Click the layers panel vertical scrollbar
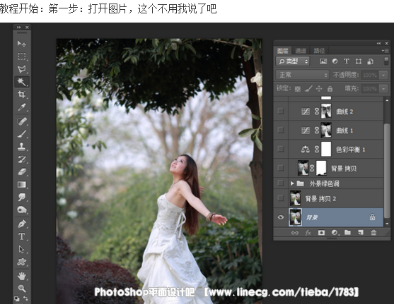 click(387, 171)
